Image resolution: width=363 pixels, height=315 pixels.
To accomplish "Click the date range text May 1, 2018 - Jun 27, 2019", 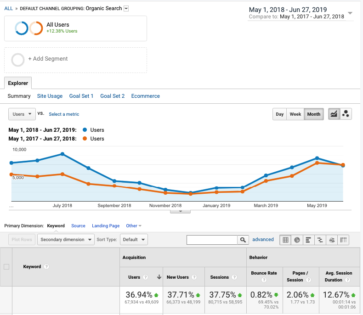I will [288, 10].
